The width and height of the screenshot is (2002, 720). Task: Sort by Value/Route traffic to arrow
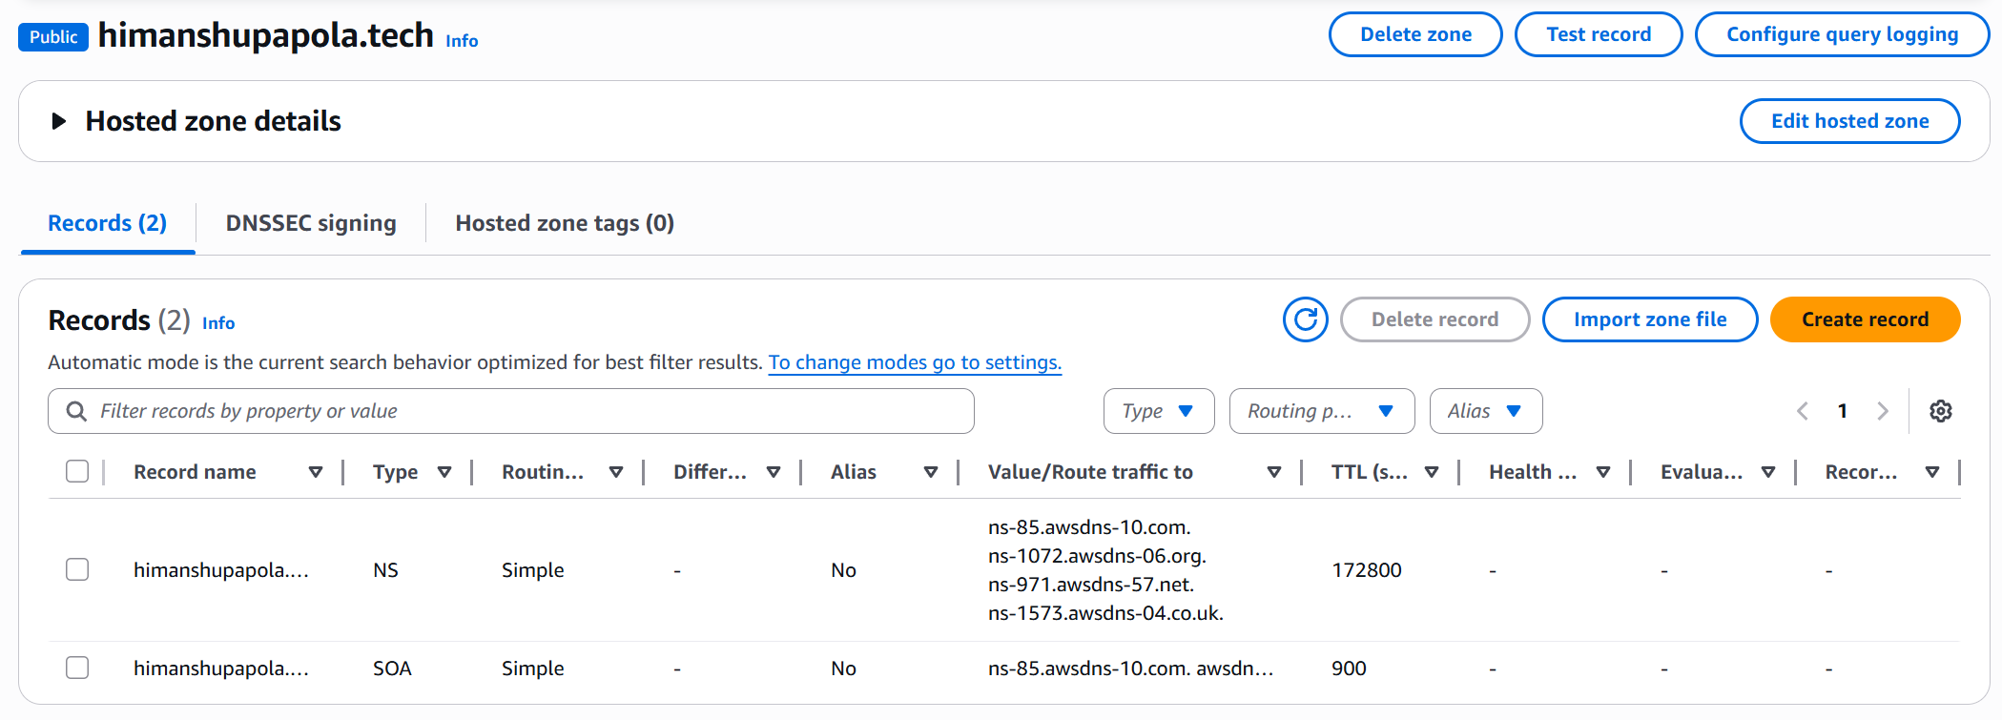click(1273, 472)
